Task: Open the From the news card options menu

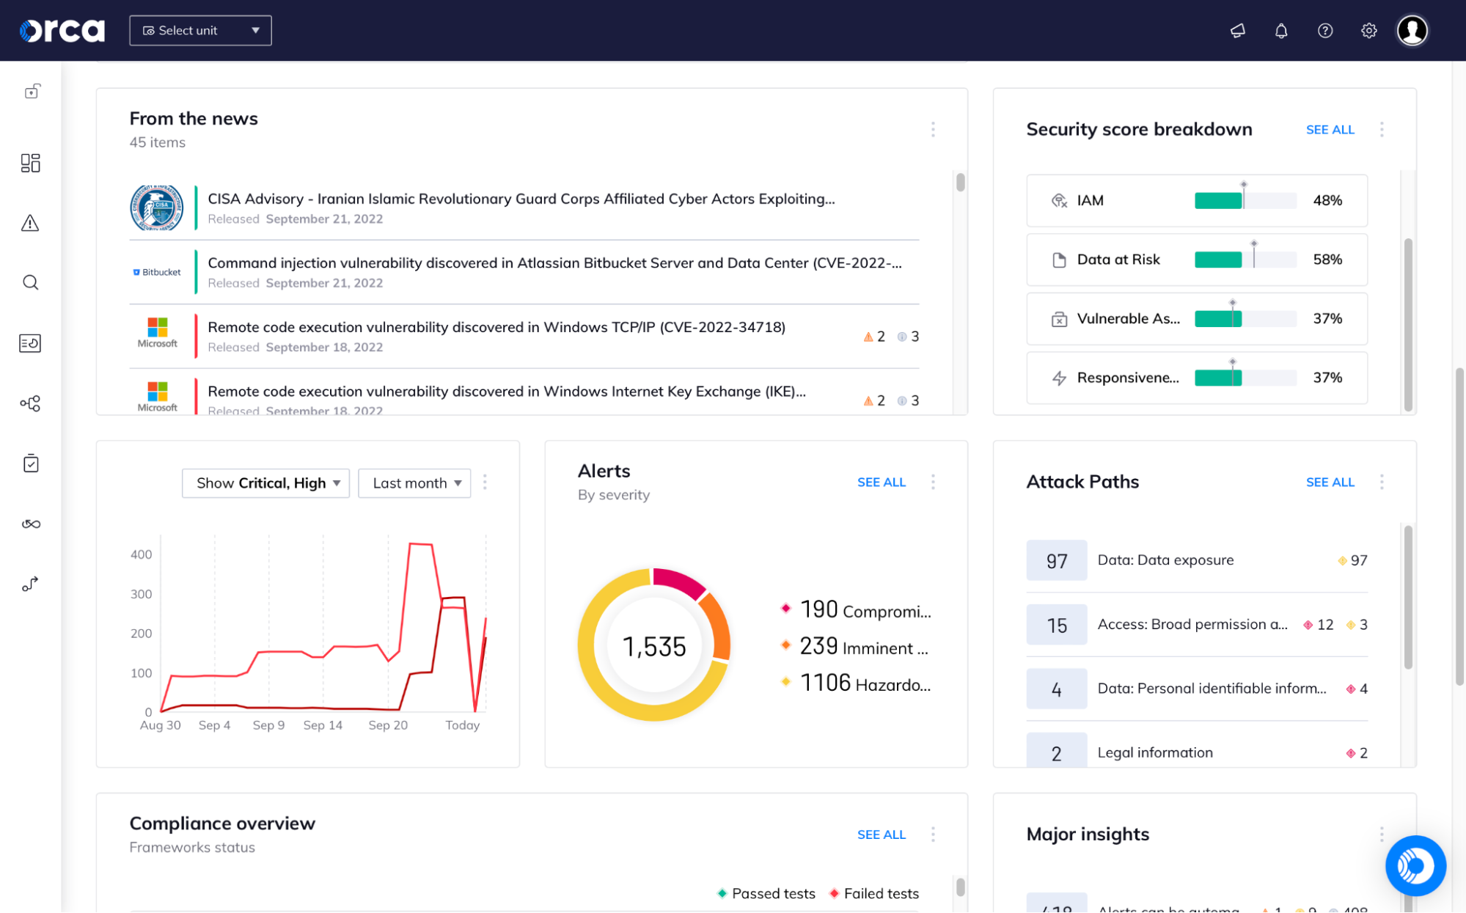Action: coord(933,129)
